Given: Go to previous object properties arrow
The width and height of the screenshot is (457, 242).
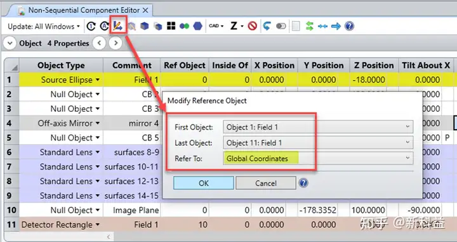Looking at the screenshot, I should [99, 43].
